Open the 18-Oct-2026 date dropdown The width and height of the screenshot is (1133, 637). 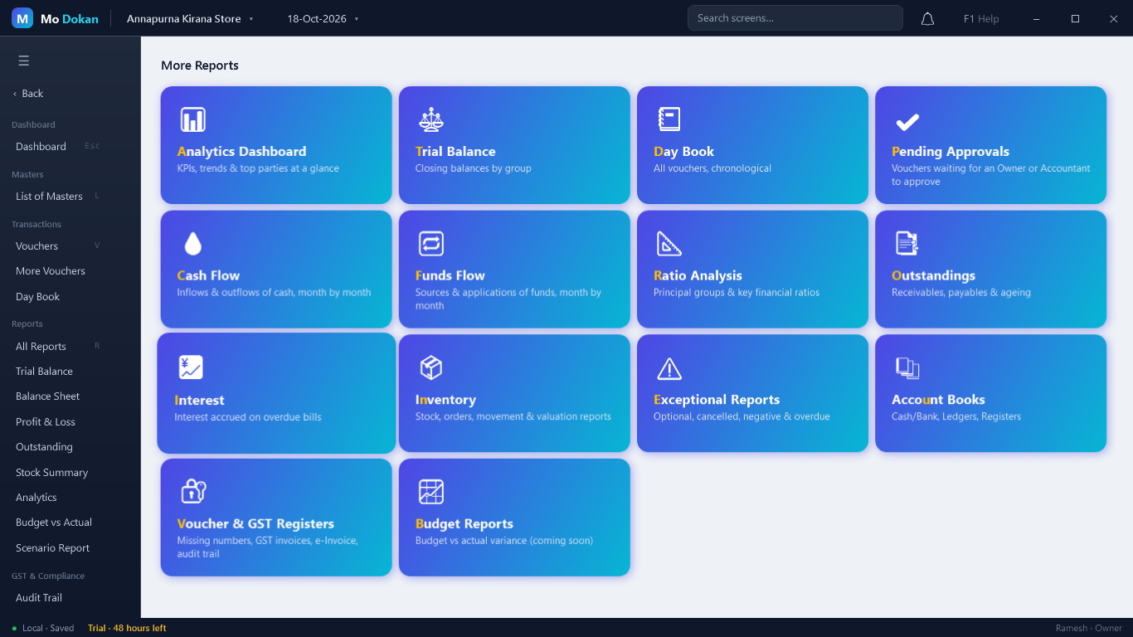pos(323,19)
